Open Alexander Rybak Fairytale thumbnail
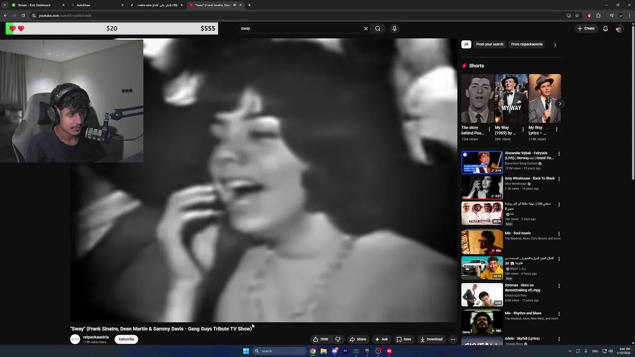Screen dimensions: 635x357 click(482, 163)
